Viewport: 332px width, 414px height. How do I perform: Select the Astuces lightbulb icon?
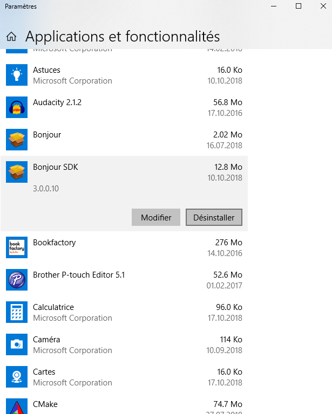click(x=17, y=75)
